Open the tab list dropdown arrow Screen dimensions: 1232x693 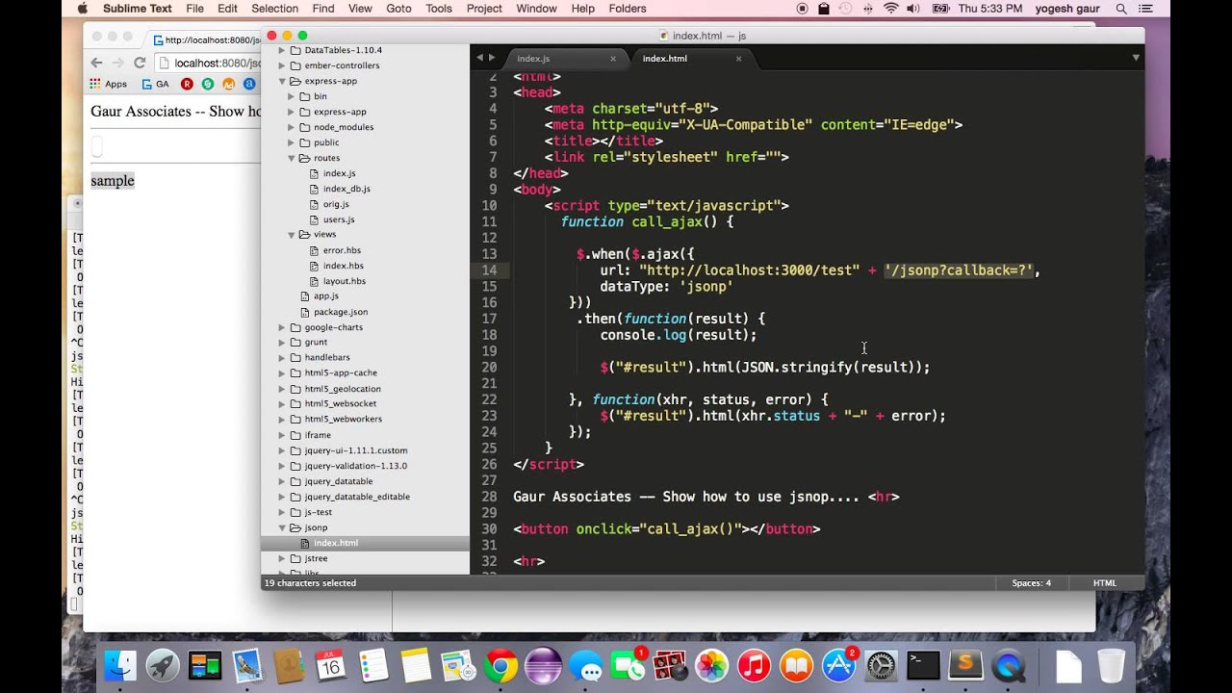tap(1136, 58)
